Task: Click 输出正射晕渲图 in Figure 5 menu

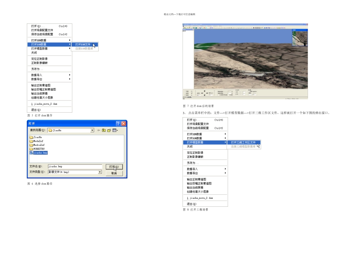Action: (x=49, y=85)
